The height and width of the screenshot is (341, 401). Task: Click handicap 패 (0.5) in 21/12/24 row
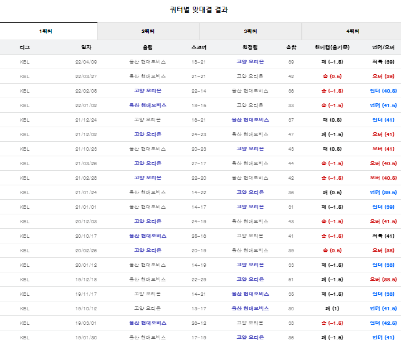click(332, 120)
